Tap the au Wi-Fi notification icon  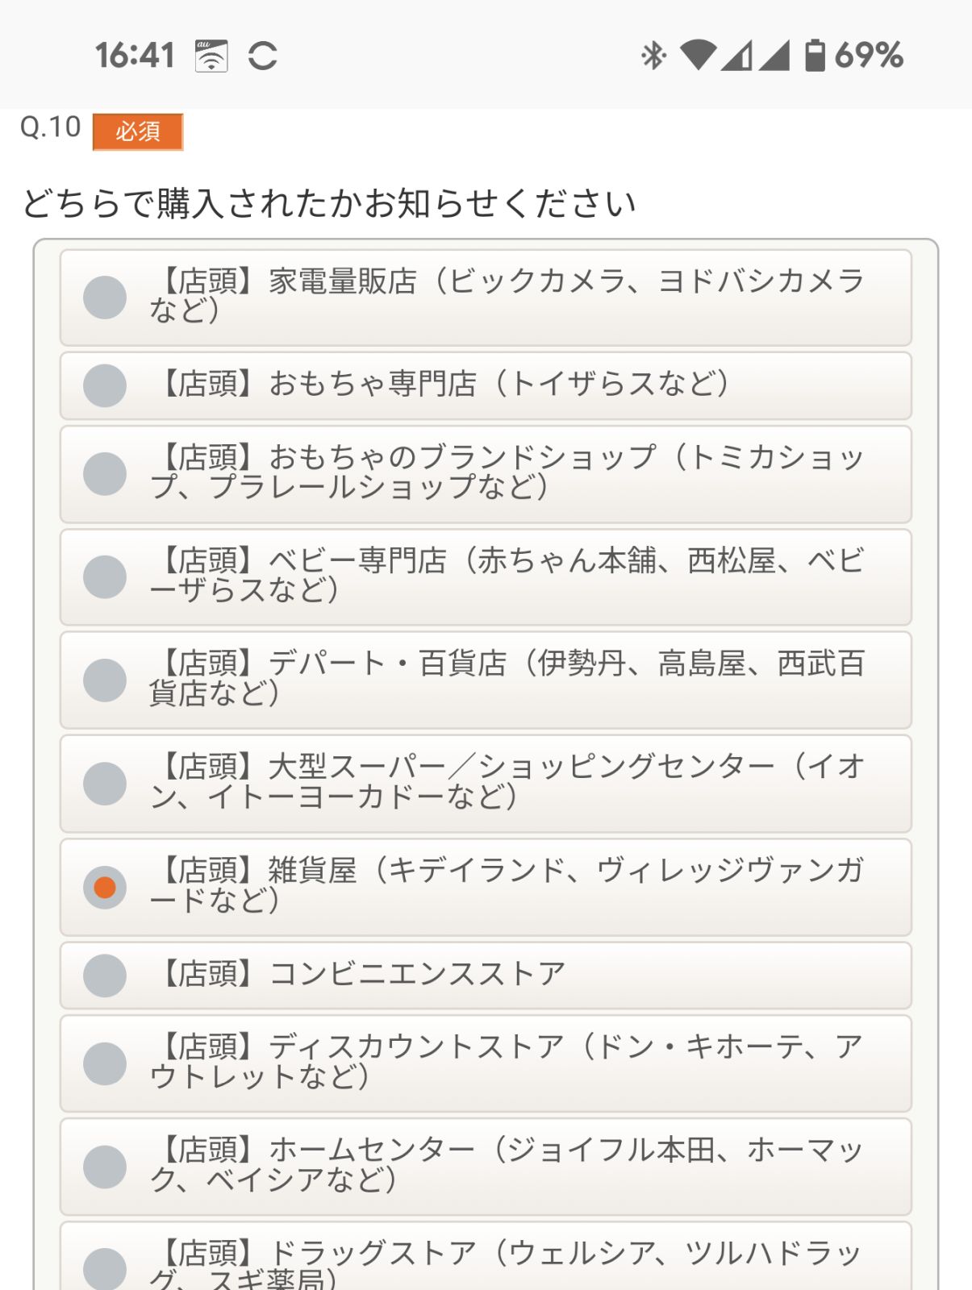coord(211,56)
